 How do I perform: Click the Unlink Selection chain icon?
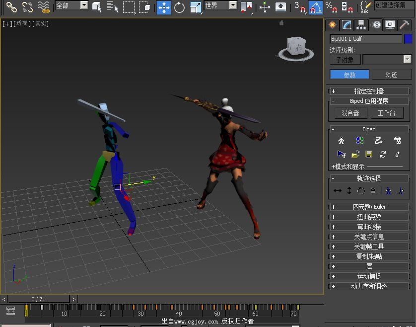click(x=27, y=7)
